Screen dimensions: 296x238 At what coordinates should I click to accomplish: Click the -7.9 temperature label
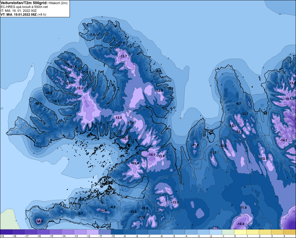[x=92, y=35]
